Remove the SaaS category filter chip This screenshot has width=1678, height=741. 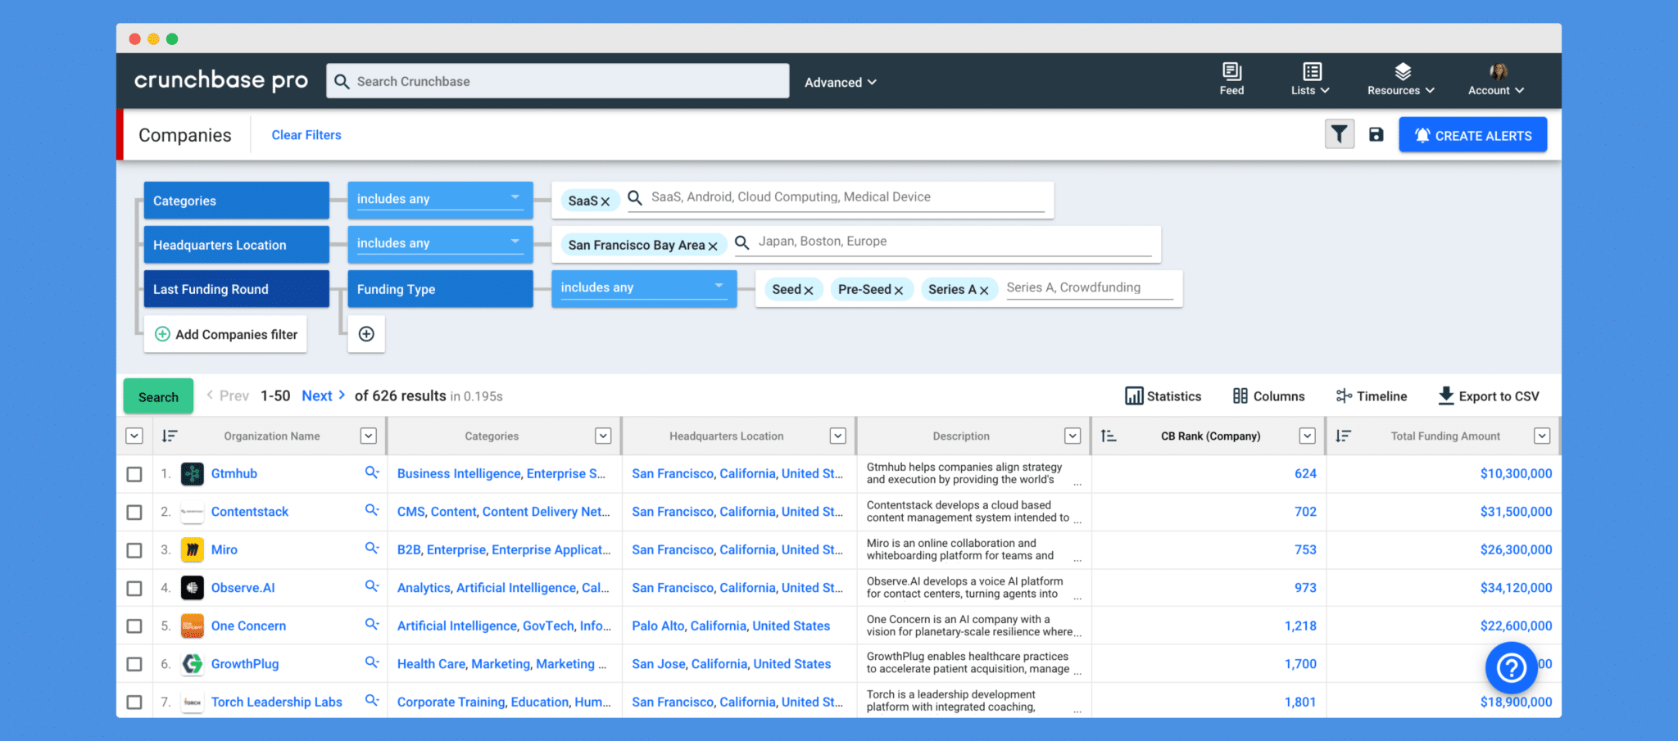pos(605,201)
